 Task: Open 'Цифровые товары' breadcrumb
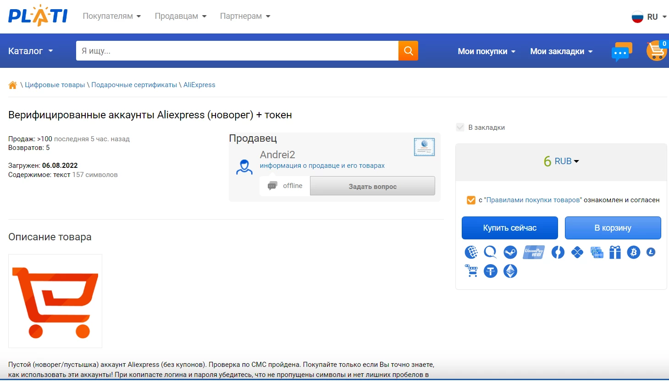[55, 85]
